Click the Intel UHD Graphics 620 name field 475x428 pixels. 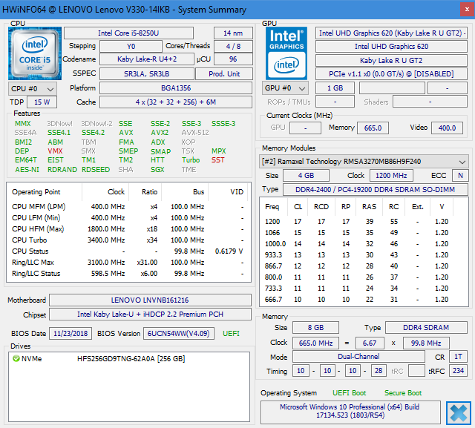pyautogui.click(x=391, y=46)
